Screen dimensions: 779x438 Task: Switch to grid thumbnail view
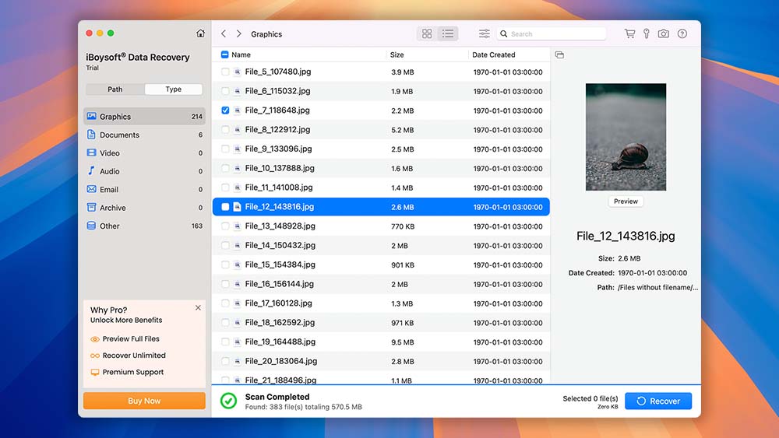point(427,33)
